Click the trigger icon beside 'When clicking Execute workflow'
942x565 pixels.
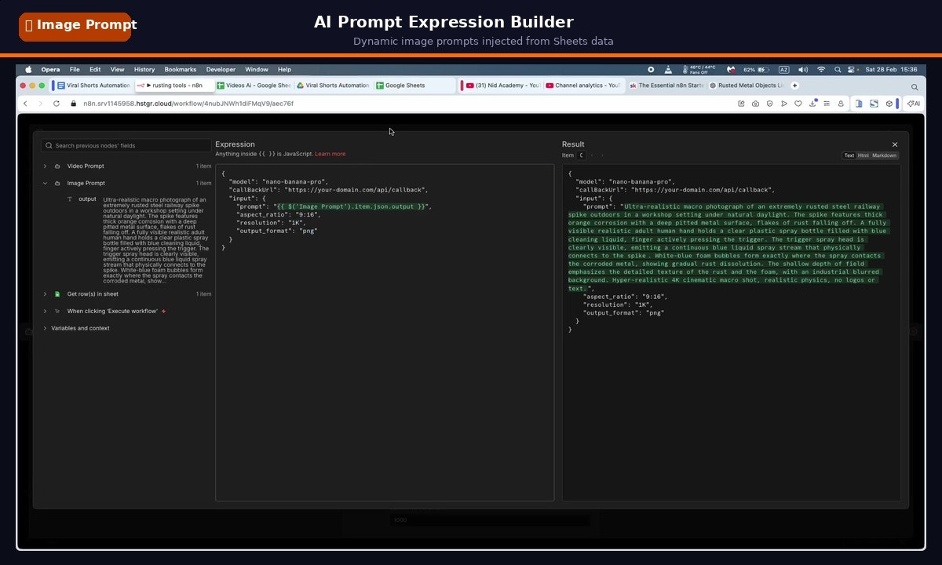pyautogui.click(x=57, y=311)
